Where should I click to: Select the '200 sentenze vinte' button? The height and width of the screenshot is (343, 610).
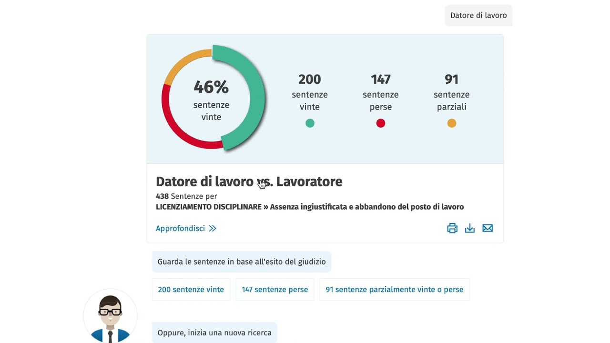[191, 290]
